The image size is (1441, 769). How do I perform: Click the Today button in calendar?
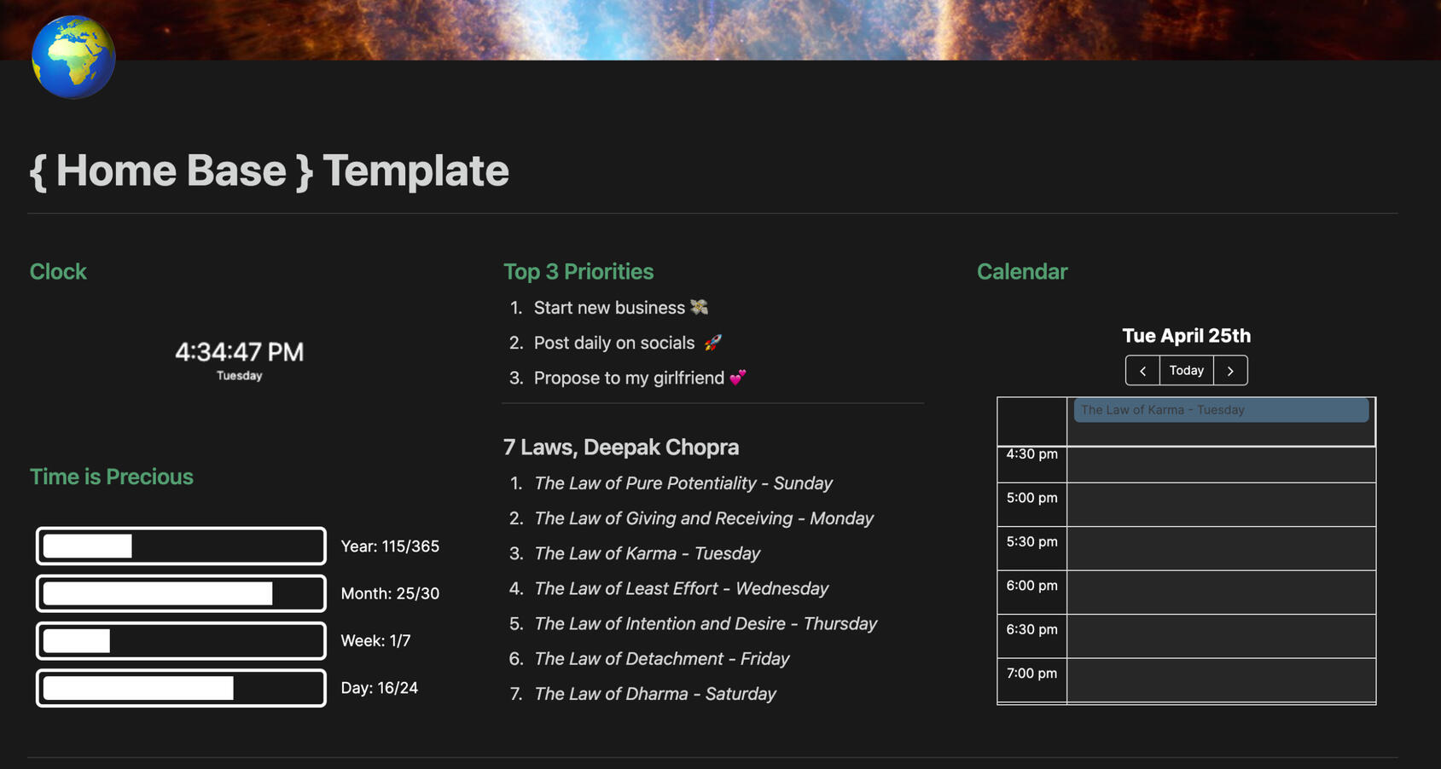click(1186, 371)
